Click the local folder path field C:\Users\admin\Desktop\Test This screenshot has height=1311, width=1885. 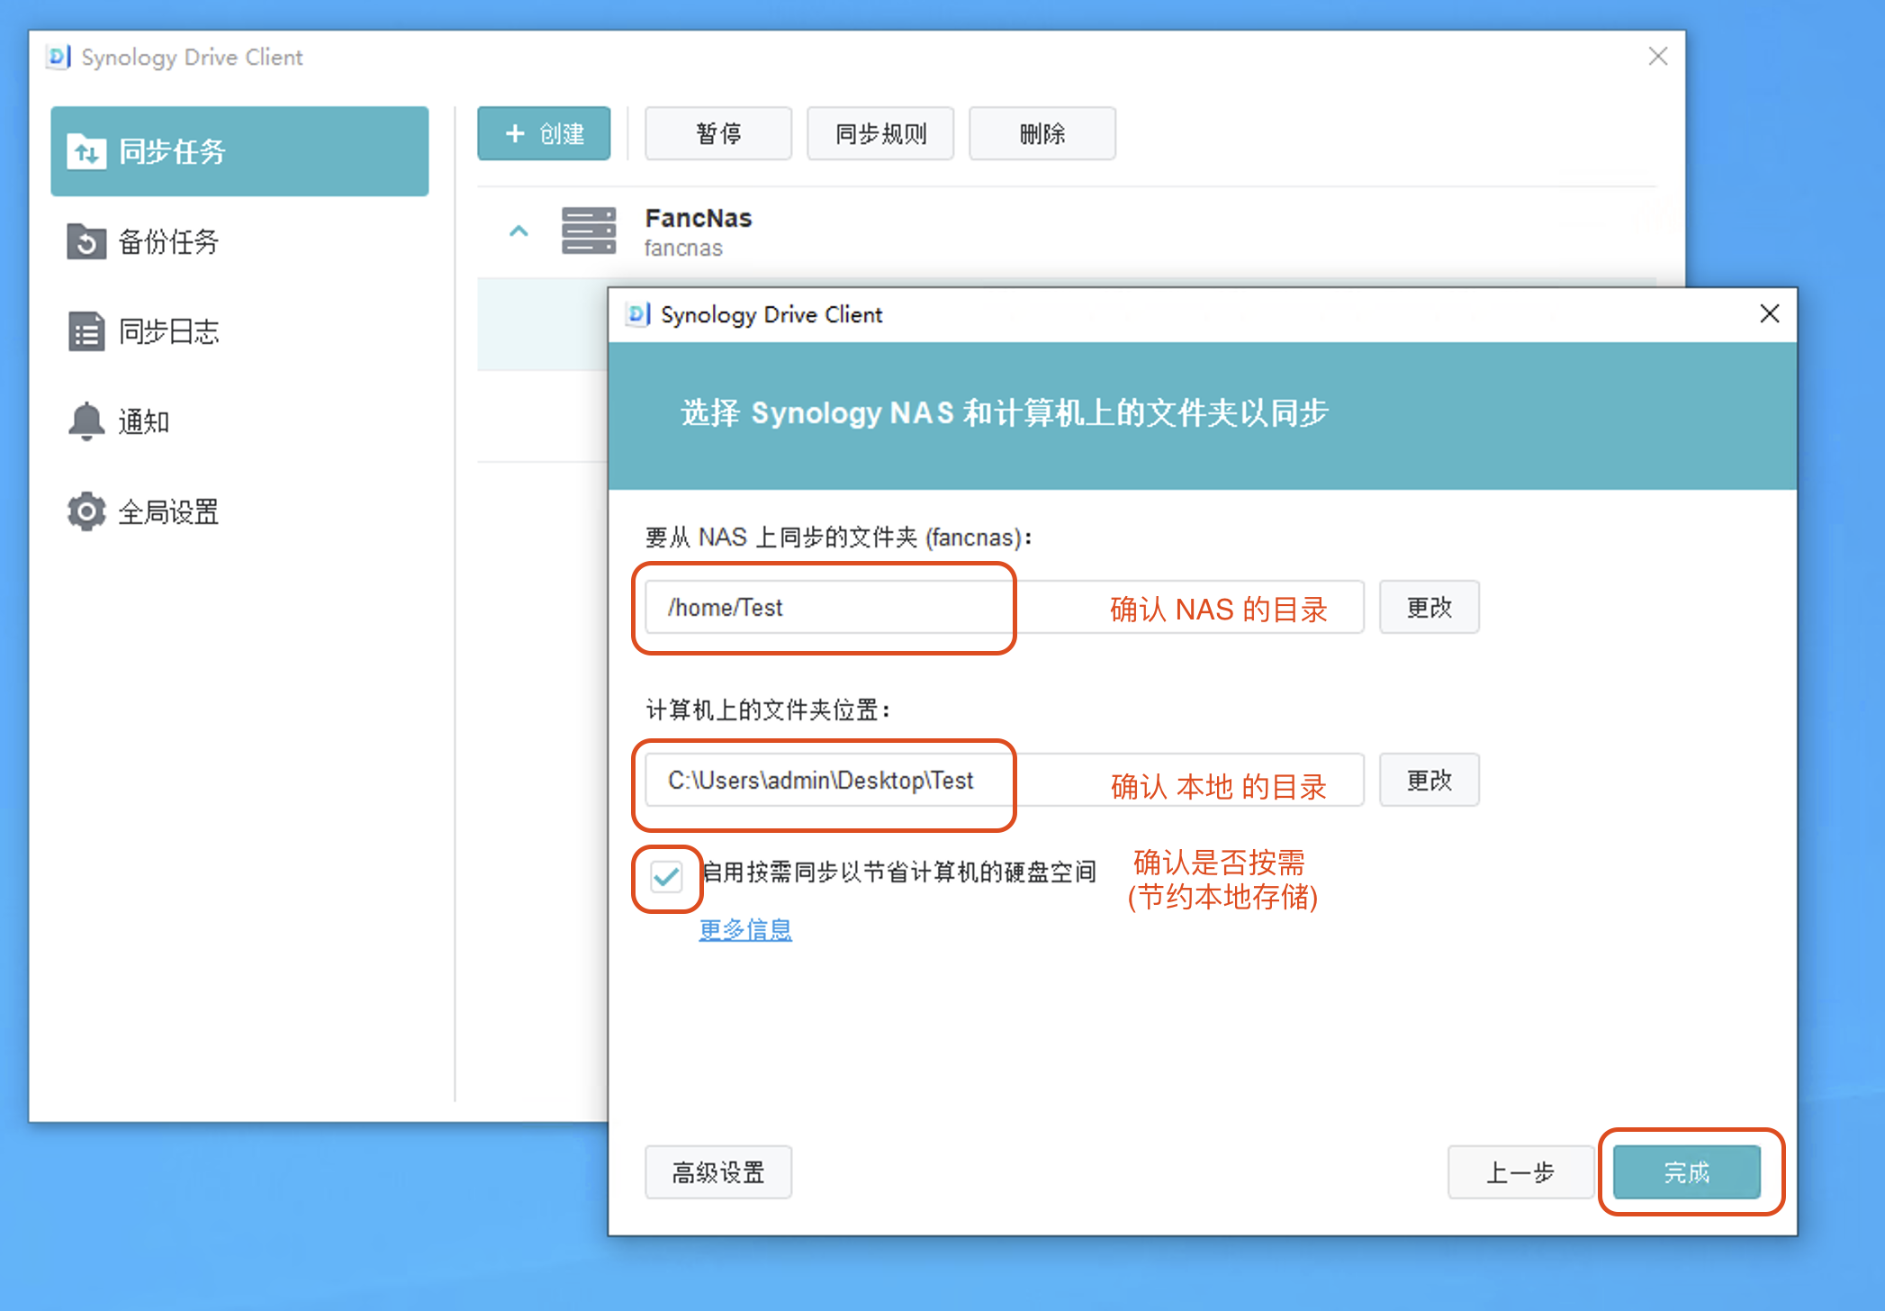point(1005,780)
